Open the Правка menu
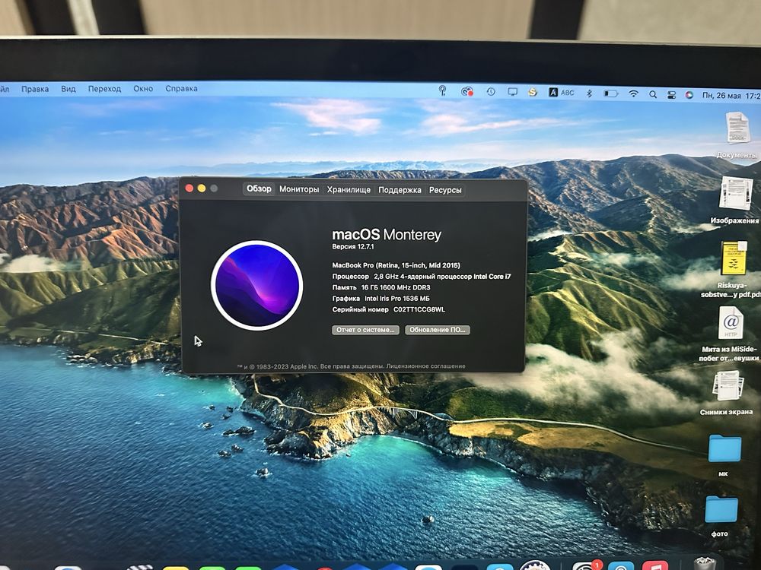This screenshot has height=570, width=761. (x=35, y=89)
